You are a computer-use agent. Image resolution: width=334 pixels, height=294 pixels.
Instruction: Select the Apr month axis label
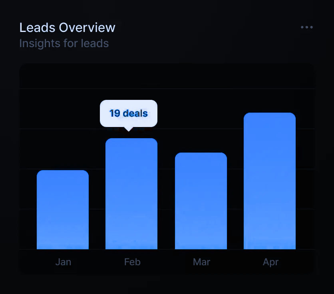[270, 262]
